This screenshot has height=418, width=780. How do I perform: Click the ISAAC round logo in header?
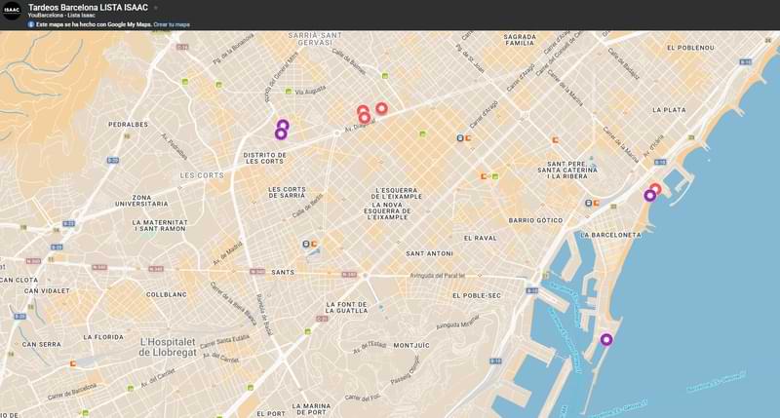coord(12,11)
